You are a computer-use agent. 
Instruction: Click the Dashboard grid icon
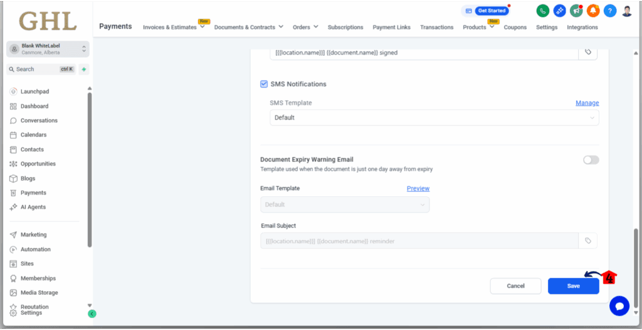pos(13,106)
